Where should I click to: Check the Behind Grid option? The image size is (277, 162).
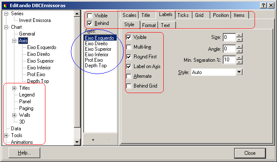[129, 86]
